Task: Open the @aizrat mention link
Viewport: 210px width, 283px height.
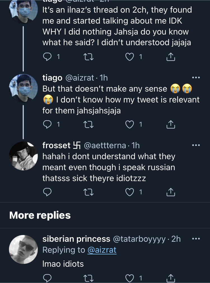Action: point(102,250)
